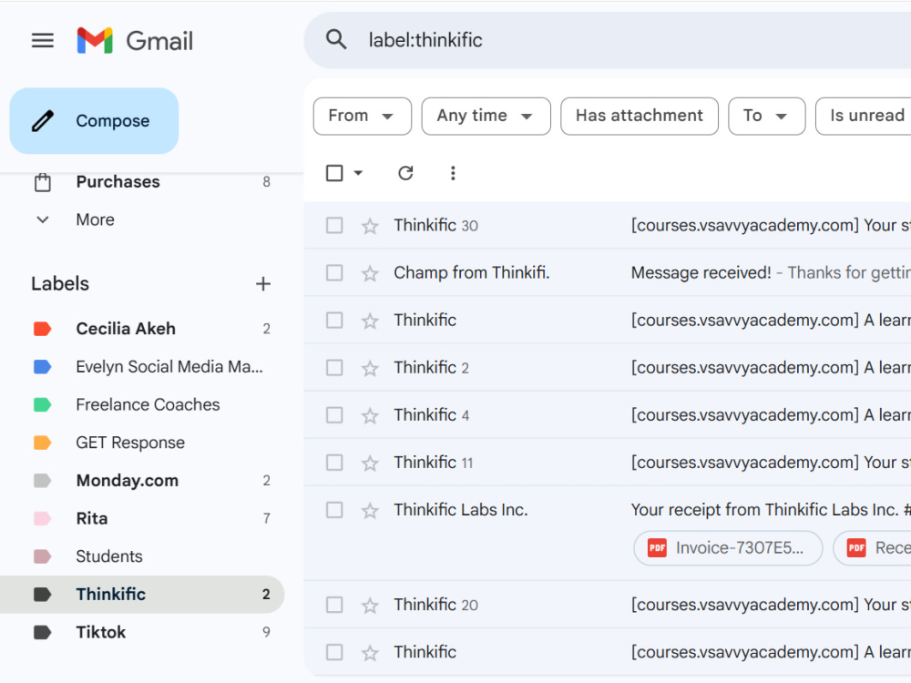Open the main menu hamburger icon

(43, 41)
